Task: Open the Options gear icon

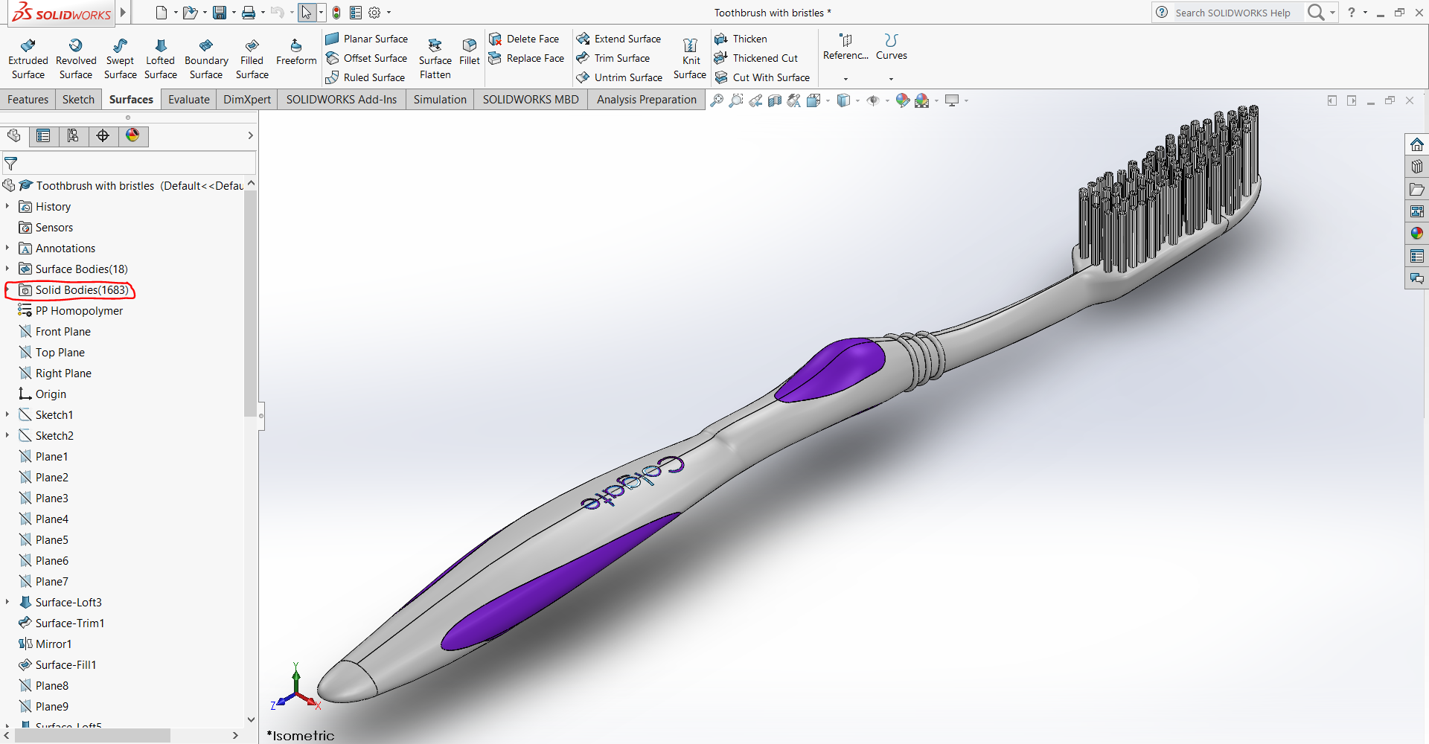Action: (374, 13)
